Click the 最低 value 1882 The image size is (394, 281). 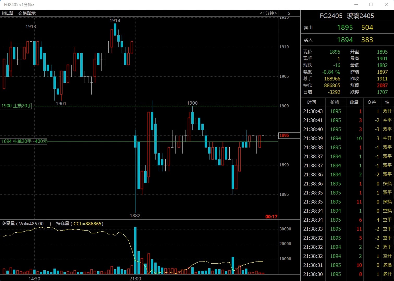pos(382,65)
